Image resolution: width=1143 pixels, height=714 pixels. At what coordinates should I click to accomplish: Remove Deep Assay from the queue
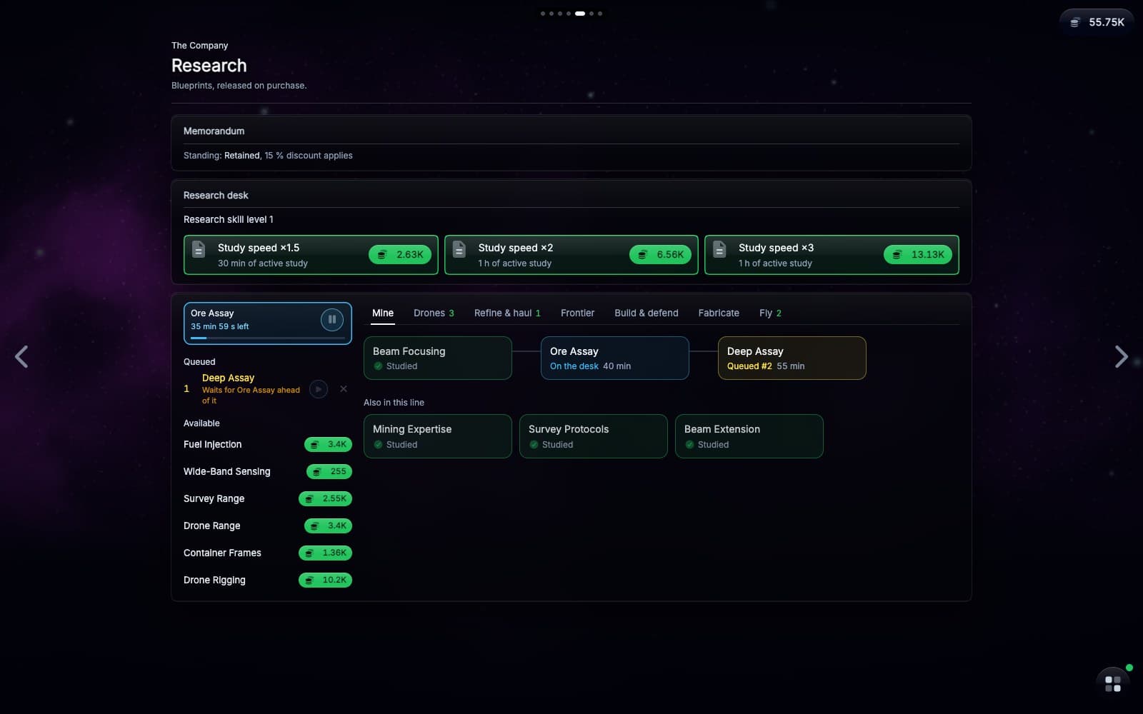click(344, 389)
